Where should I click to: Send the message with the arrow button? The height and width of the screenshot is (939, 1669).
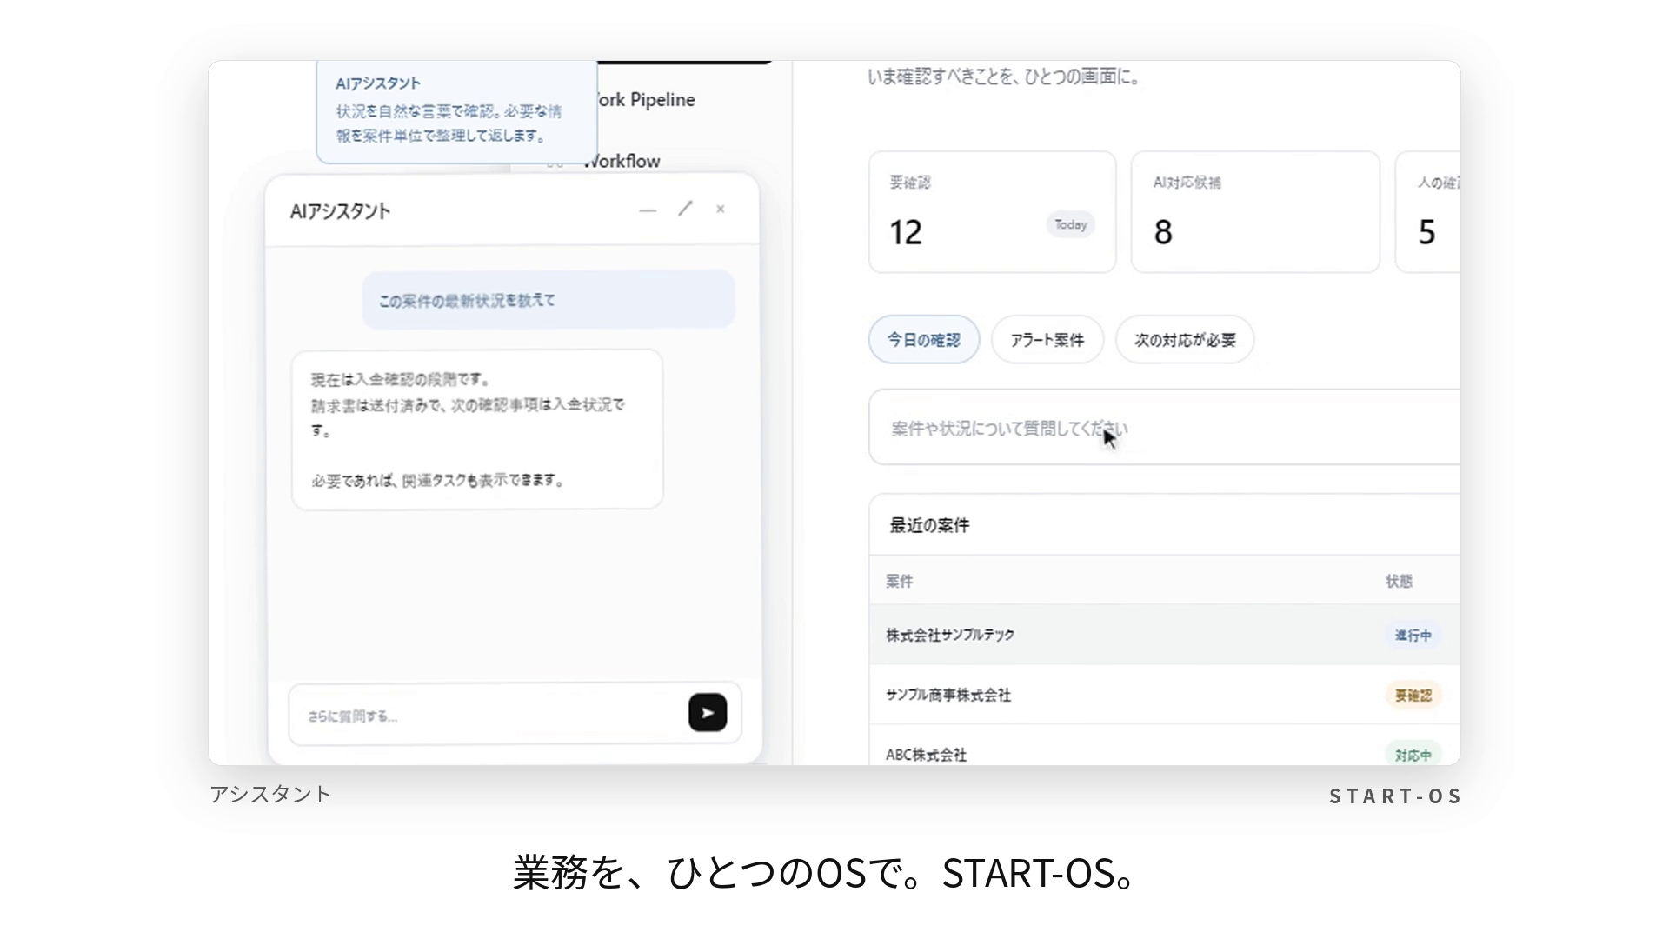tap(708, 713)
